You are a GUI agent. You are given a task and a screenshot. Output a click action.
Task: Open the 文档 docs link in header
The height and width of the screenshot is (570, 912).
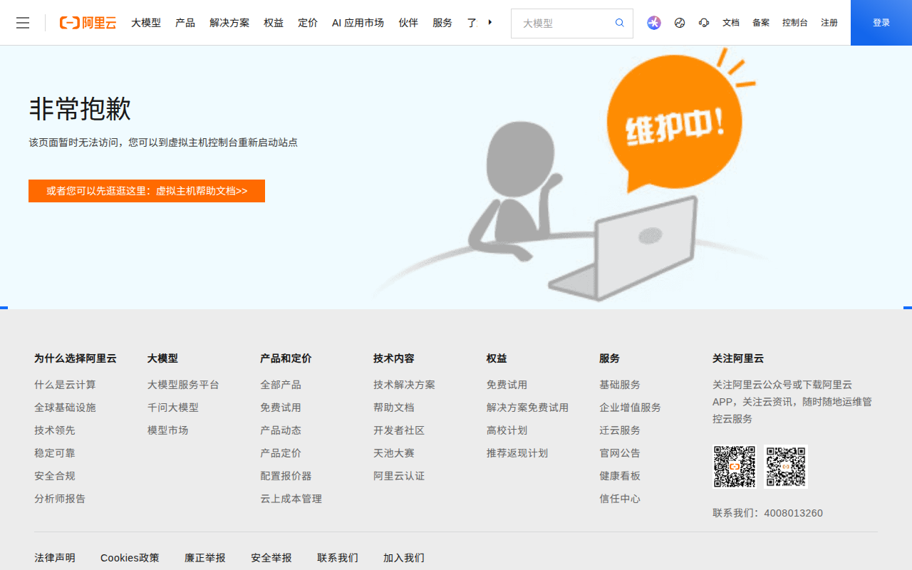tap(731, 23)
